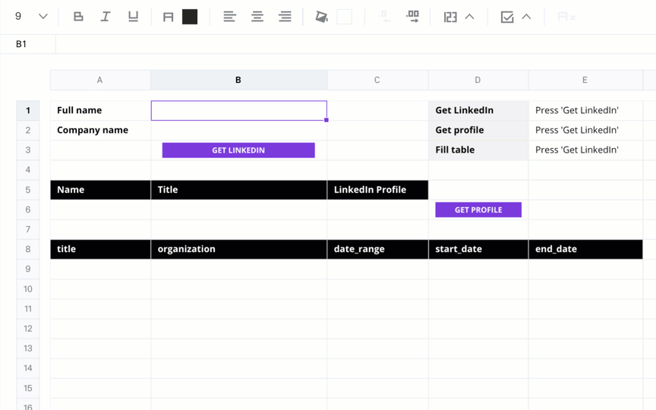Click the 'start_date' header cell
The width and height of the screenshot is (656, 410).
(478, 249)
